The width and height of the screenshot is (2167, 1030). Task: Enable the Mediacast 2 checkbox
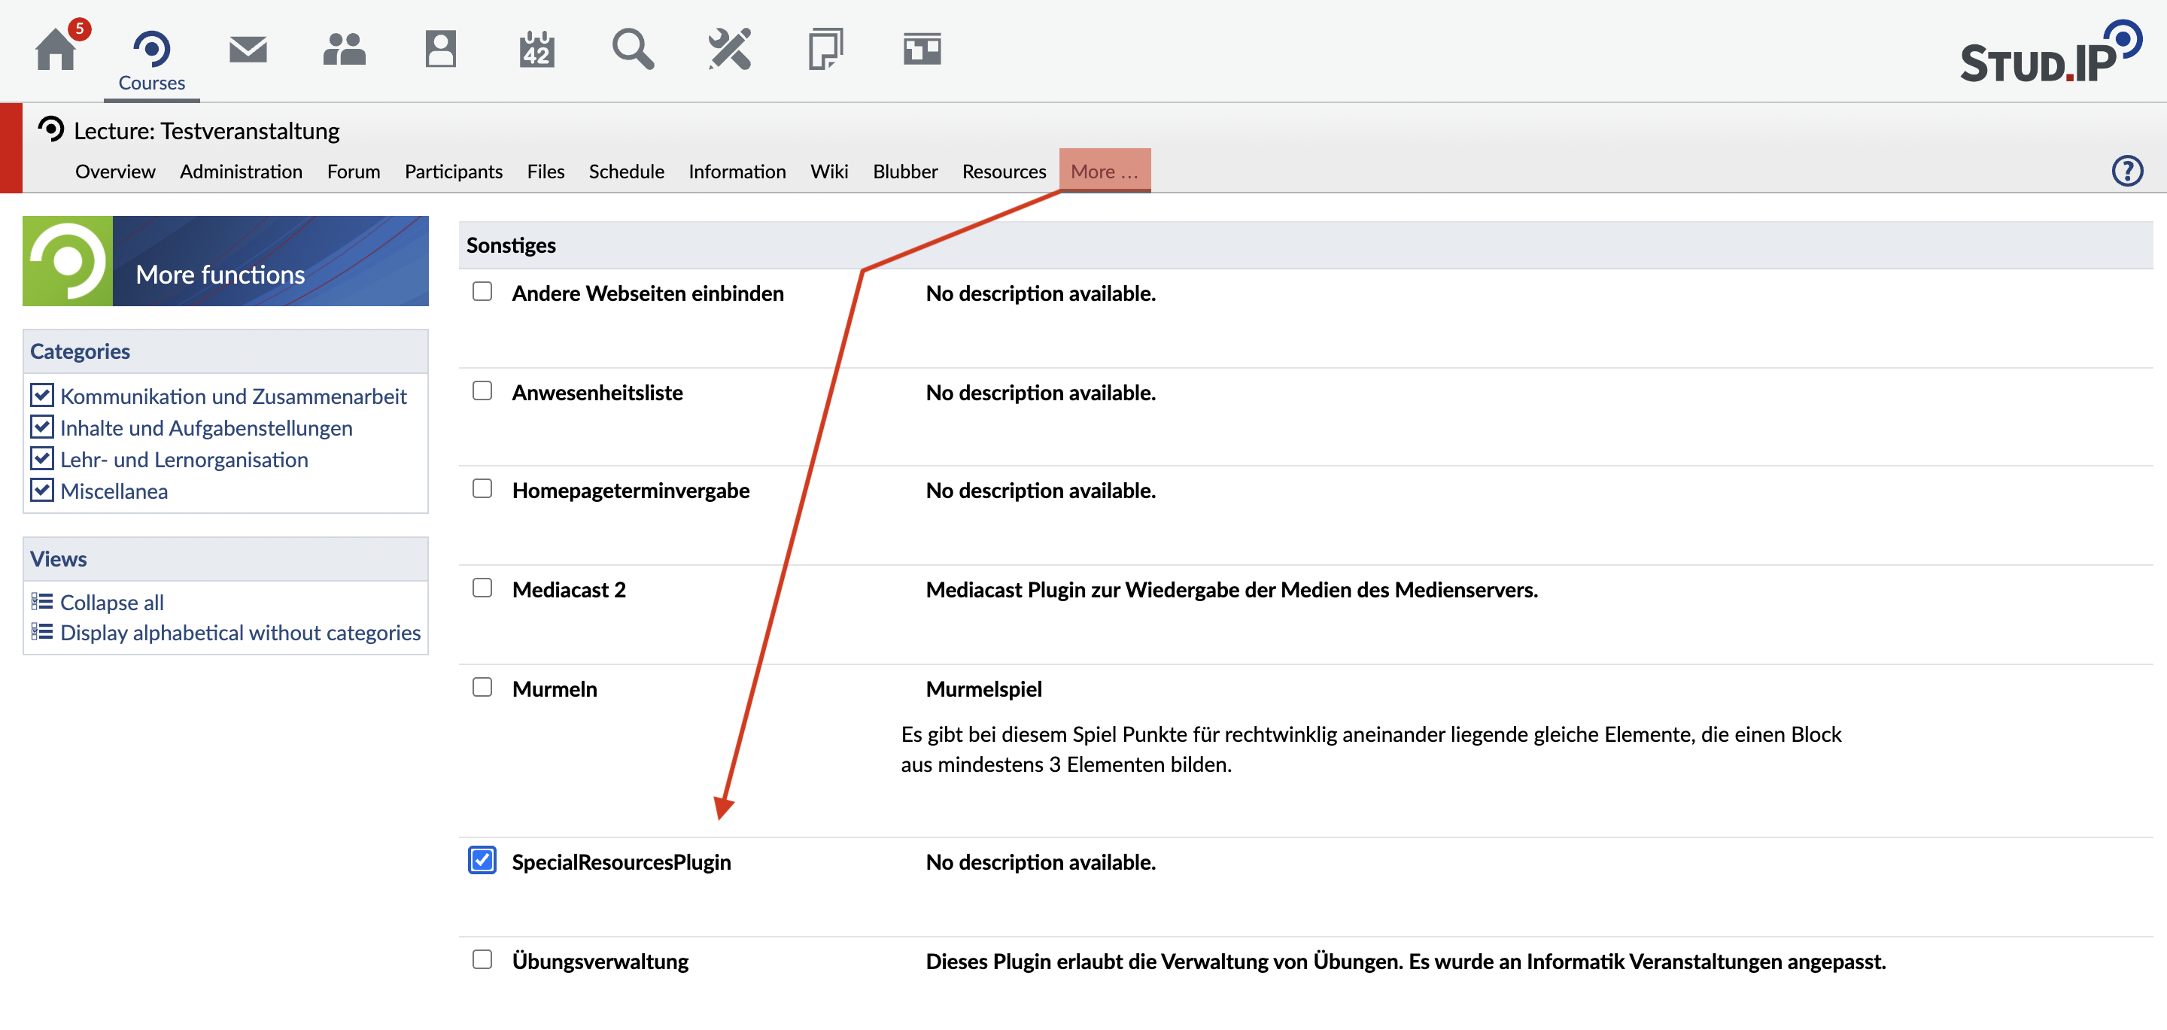click(482, 588)
